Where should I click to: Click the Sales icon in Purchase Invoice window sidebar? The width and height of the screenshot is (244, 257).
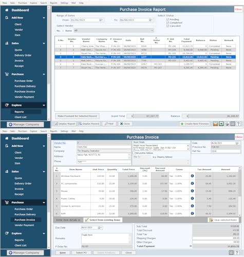click(7, 172)
